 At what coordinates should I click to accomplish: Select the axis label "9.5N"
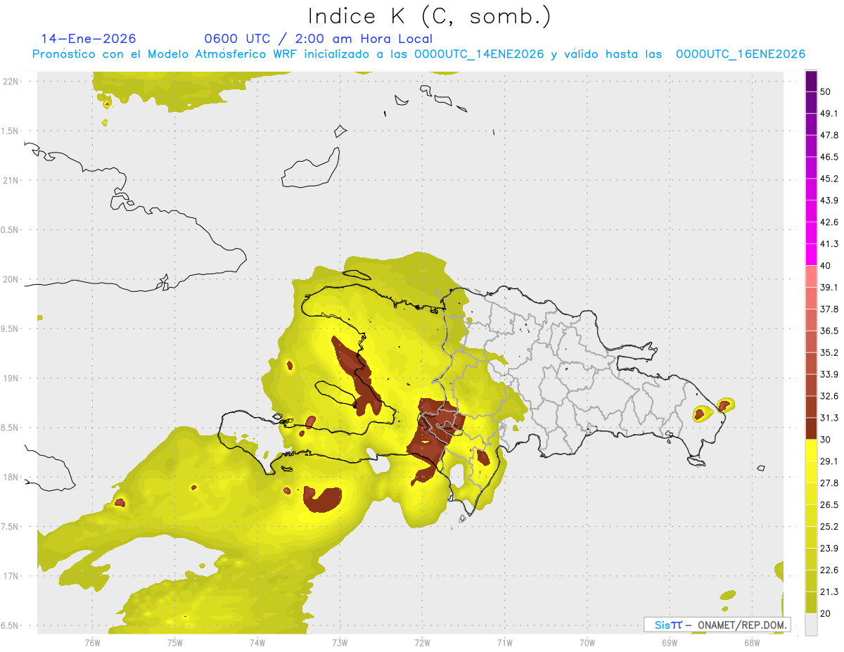point(11,329)
